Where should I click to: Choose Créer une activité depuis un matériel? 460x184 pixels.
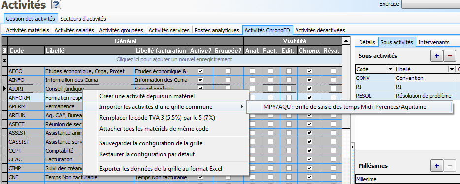point(166,96)
